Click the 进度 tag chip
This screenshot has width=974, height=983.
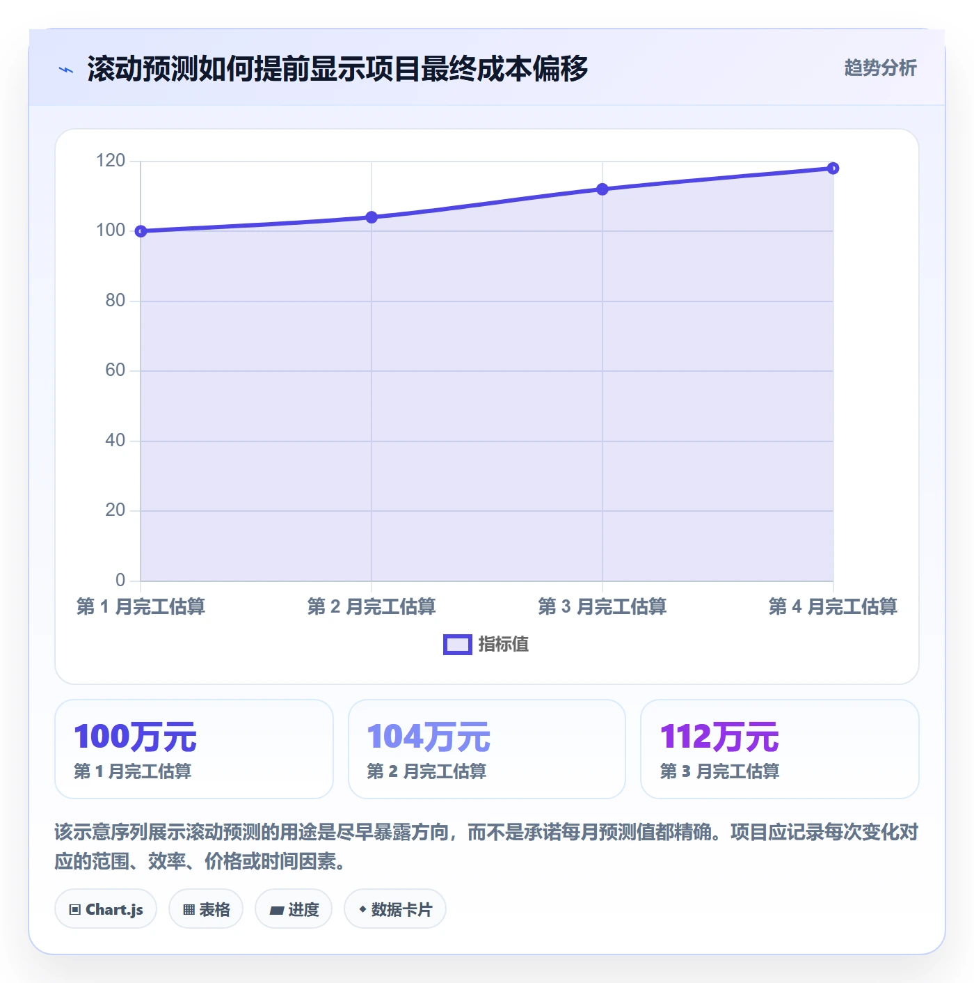point(294,909)
